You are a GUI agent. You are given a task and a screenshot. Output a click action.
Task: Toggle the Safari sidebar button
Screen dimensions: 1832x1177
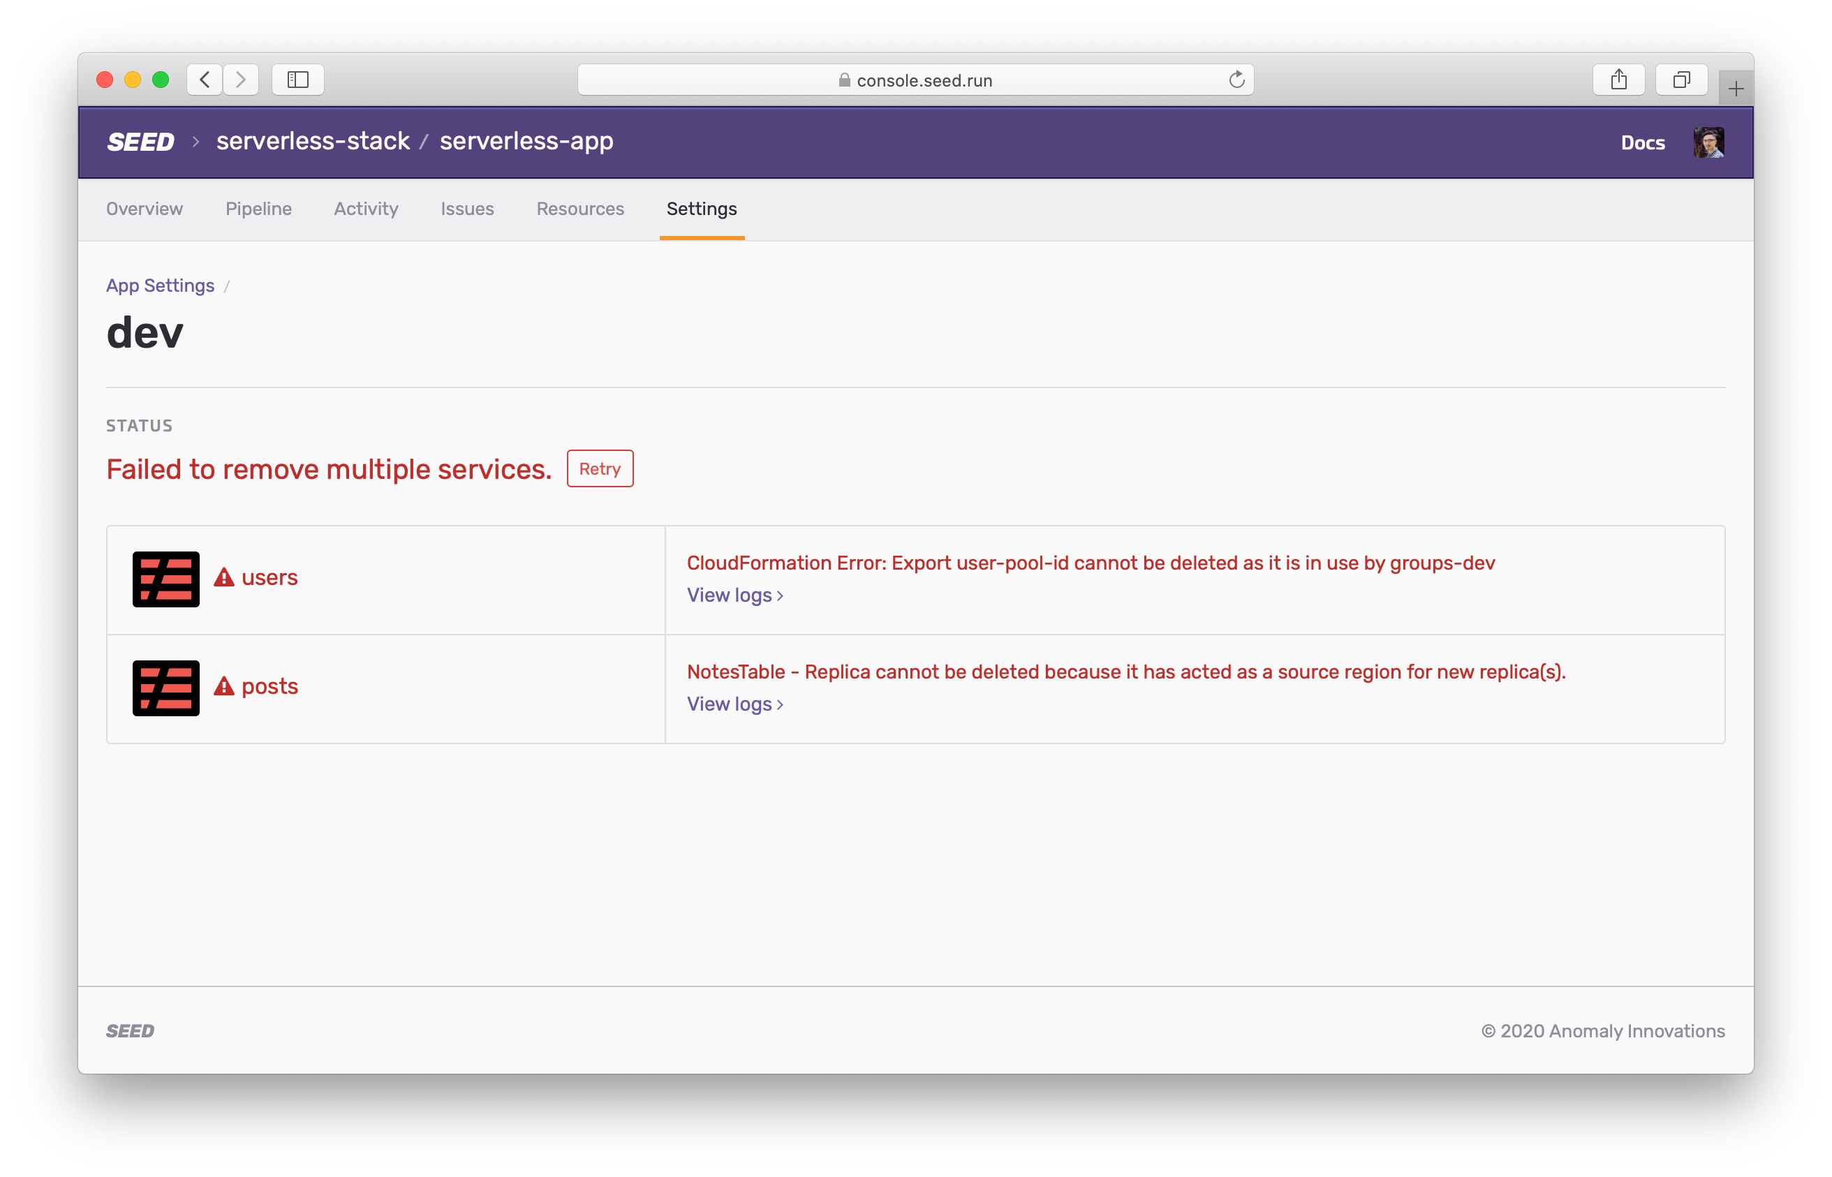[x=298, y=80]
